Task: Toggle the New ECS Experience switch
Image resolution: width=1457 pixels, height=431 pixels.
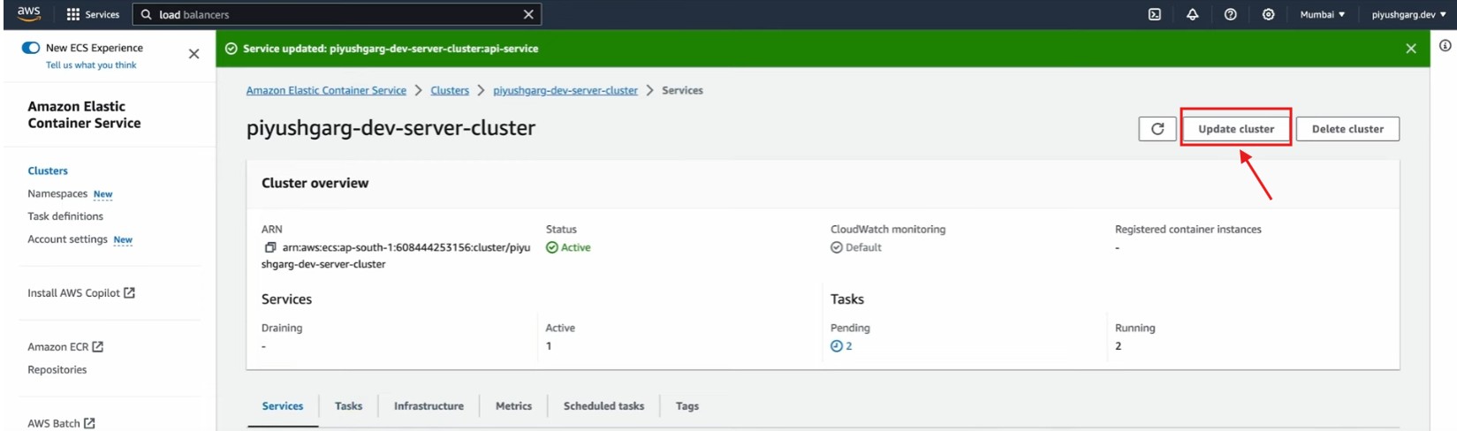Action: tap(31, 48)
